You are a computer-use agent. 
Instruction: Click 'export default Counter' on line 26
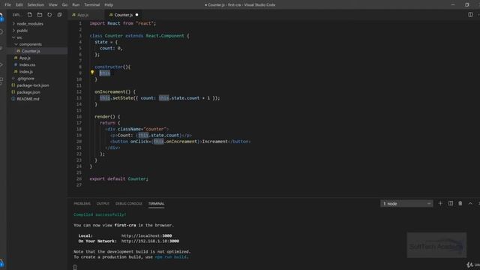(x=118, y=178)
